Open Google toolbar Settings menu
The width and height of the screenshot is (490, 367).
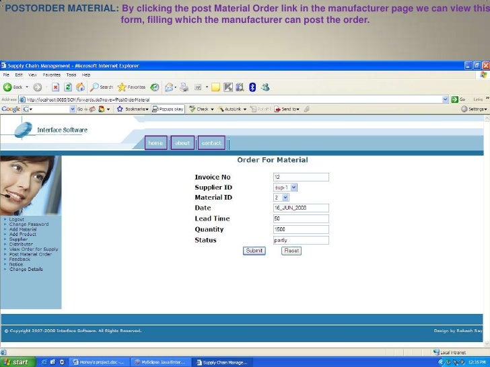point(474,109)
